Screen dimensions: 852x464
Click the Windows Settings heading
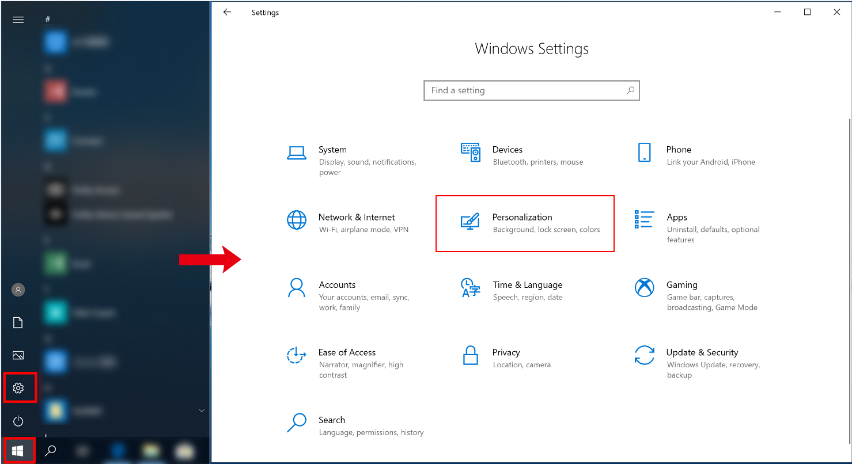(532, 49)
